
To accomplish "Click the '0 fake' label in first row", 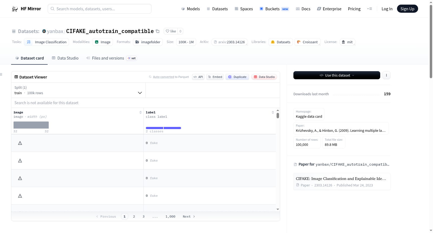I will (x=152, y=143).
